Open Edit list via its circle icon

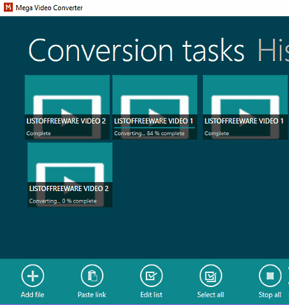click(x=152, y=276)
